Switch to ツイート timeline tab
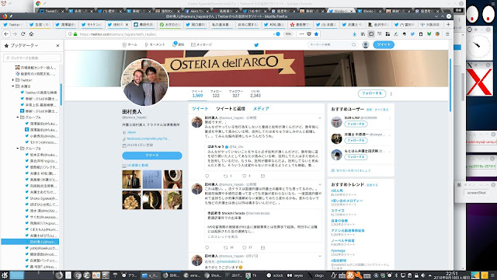 point(200,109)
